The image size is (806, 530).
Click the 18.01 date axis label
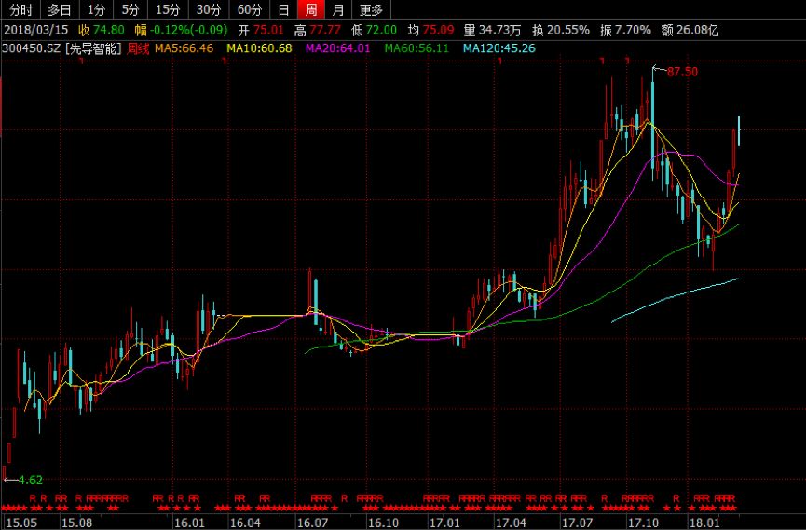click(704, 523)
